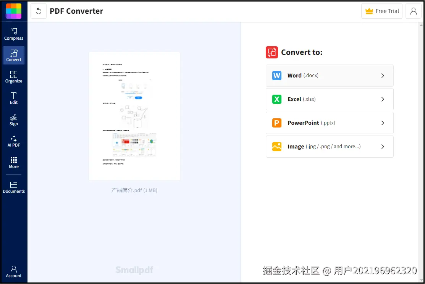Click the PDF page preview thumbnail

click(x=134, y=116)
